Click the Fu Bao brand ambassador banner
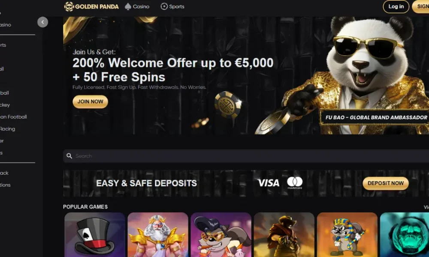Image resolution: width=429 pixels, height=257 pixels. (375, 117)
